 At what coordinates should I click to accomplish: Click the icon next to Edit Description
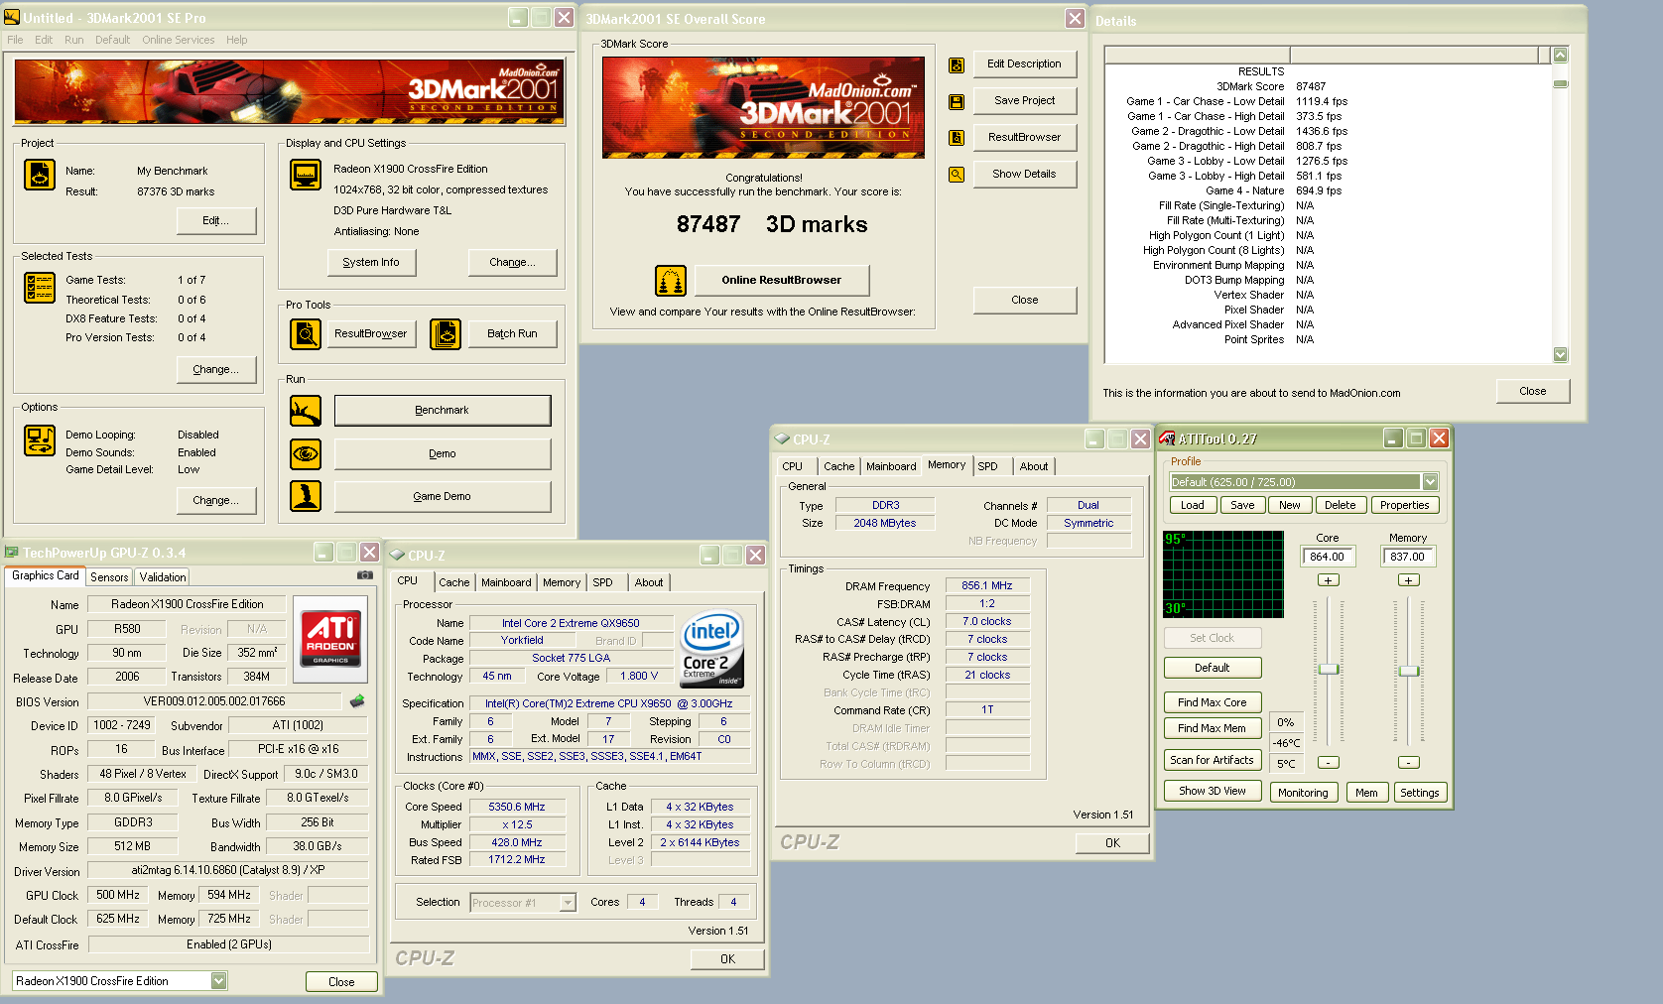coord(957,65)
